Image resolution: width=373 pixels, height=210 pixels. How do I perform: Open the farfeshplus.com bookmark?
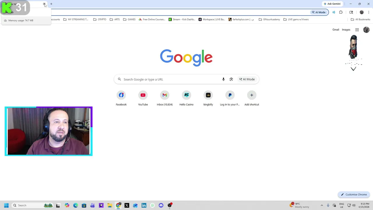click(x=241, y=20)
